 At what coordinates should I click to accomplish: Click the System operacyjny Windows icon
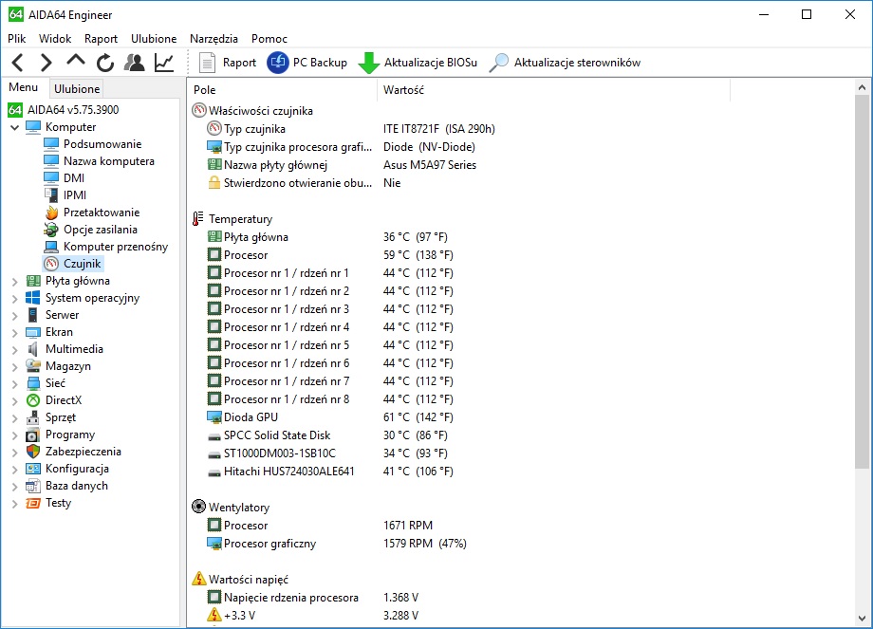pos(33,298)
